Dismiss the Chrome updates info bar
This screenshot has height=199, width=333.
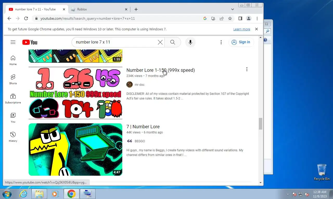pos(257,29)
